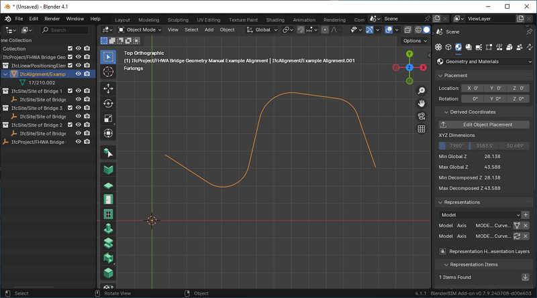
Task: Toggle the camera view icon
Action: 422,117
